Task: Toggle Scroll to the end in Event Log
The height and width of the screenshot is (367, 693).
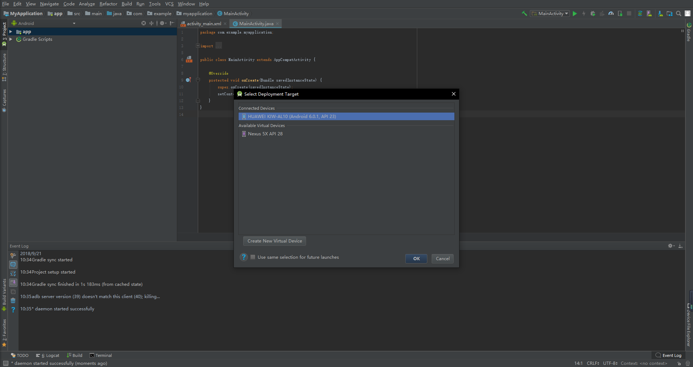Action: pyautogui.click(x=13, y=283)
